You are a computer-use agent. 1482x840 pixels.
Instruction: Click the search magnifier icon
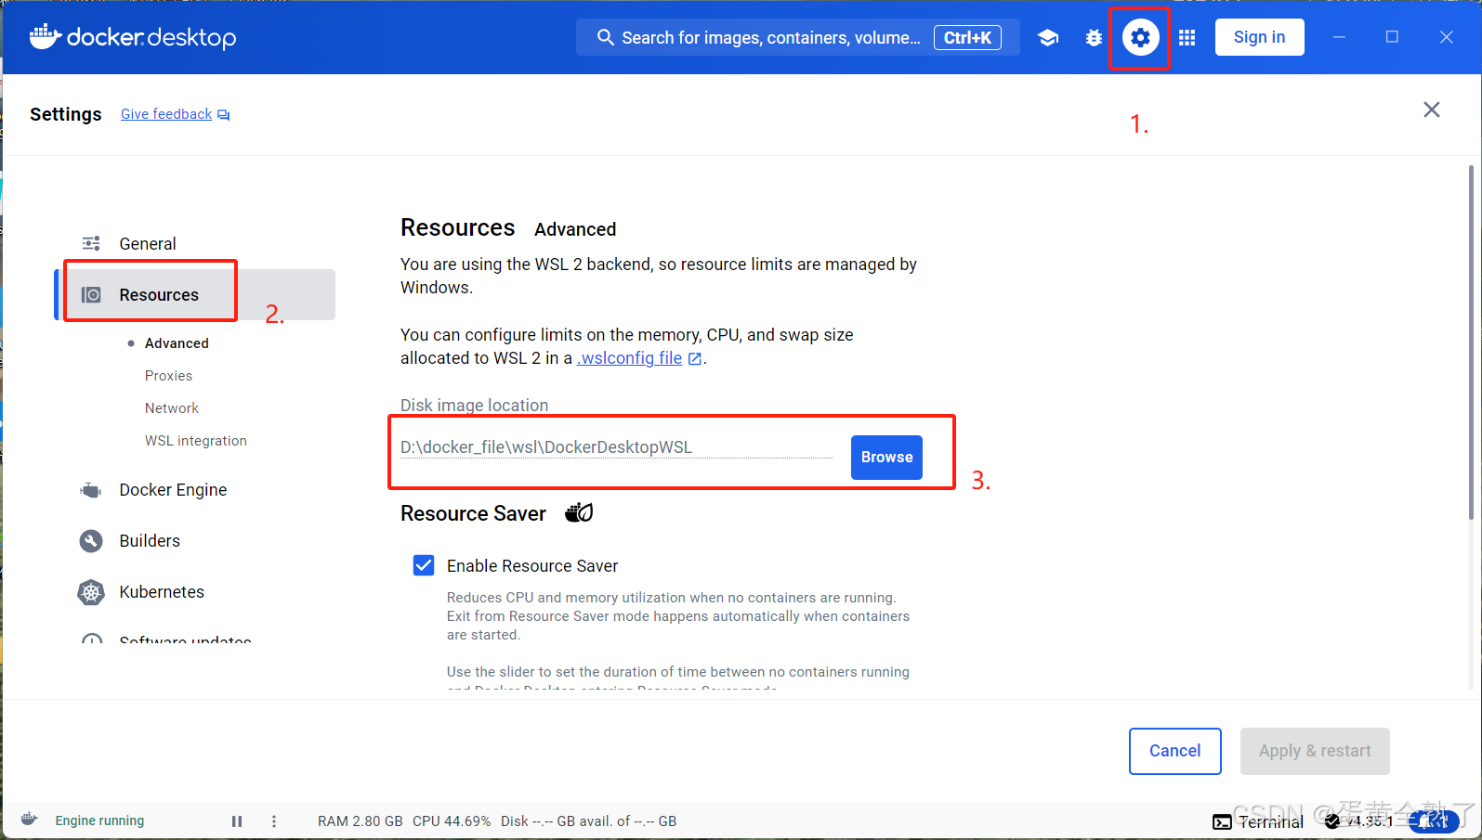pyautogui.click(x=605, y=37)
